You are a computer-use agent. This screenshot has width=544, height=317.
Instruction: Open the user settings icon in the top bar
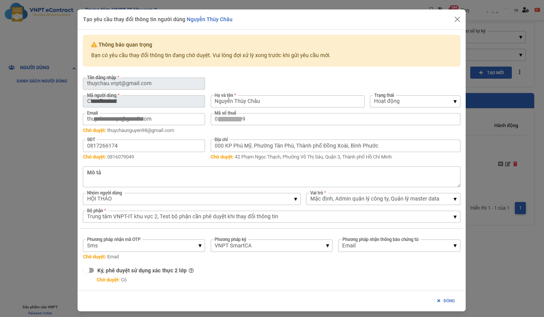pyautogui.click(x=525, y=10)
